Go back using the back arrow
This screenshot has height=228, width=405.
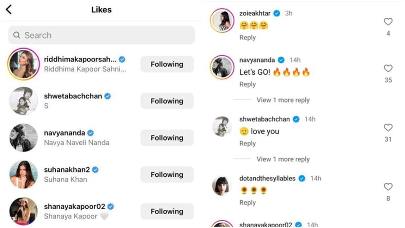click(9, 9)
